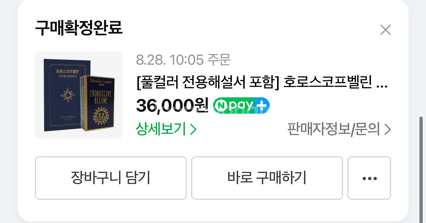Click the 8.28. 10:05 주문 date line
Viewport: 426px width, 223px height.
point(184,60)
